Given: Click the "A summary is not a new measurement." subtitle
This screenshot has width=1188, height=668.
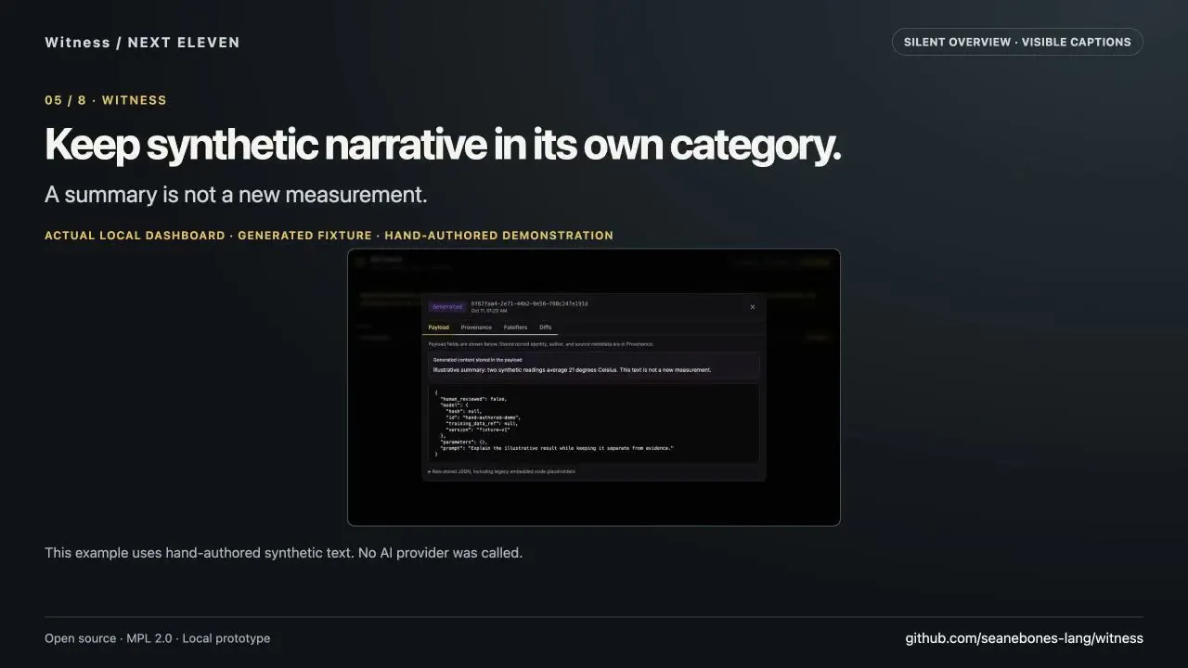Looking at the screenshot, I should pyautogui.click(x=236, y=195).
